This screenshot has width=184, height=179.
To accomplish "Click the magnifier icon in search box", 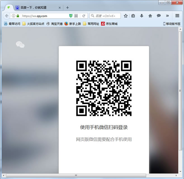I will (93, 16).
